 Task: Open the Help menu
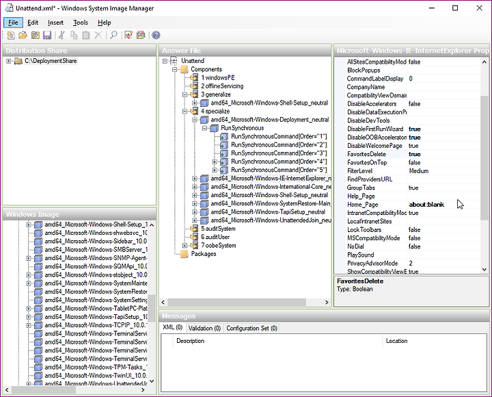pyautogui.click(x=104, y=23)
